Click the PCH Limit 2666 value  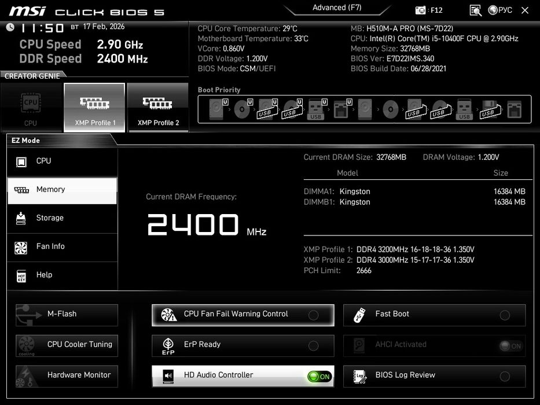pos(363,271)
